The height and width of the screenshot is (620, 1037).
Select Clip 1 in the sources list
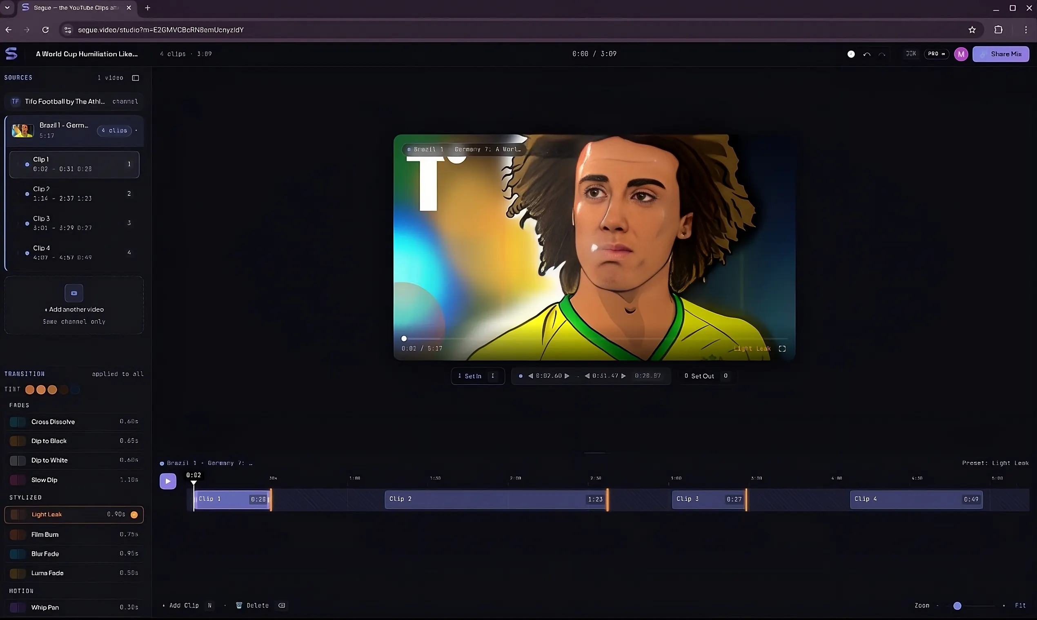pyautogui.click(x=74, y=164)
